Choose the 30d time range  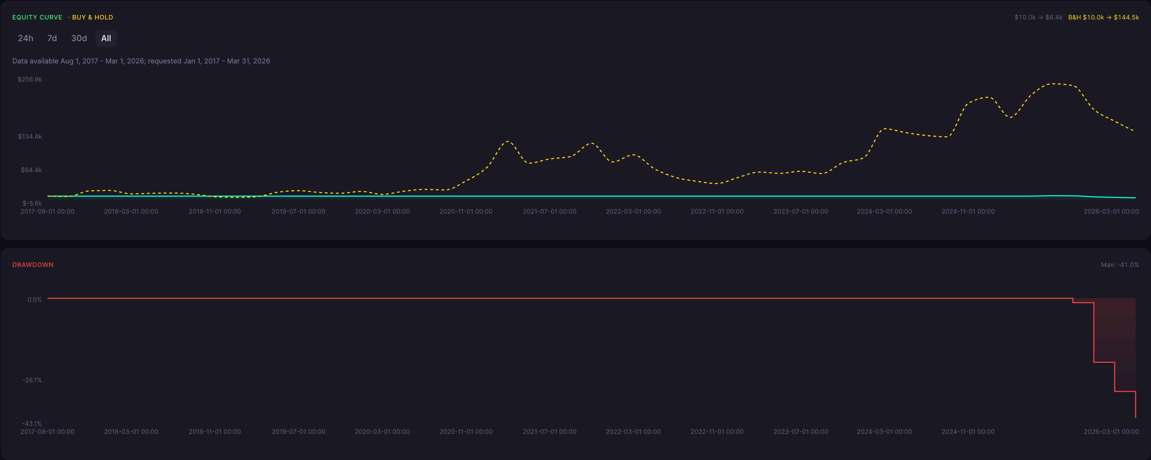pos(79,38)
